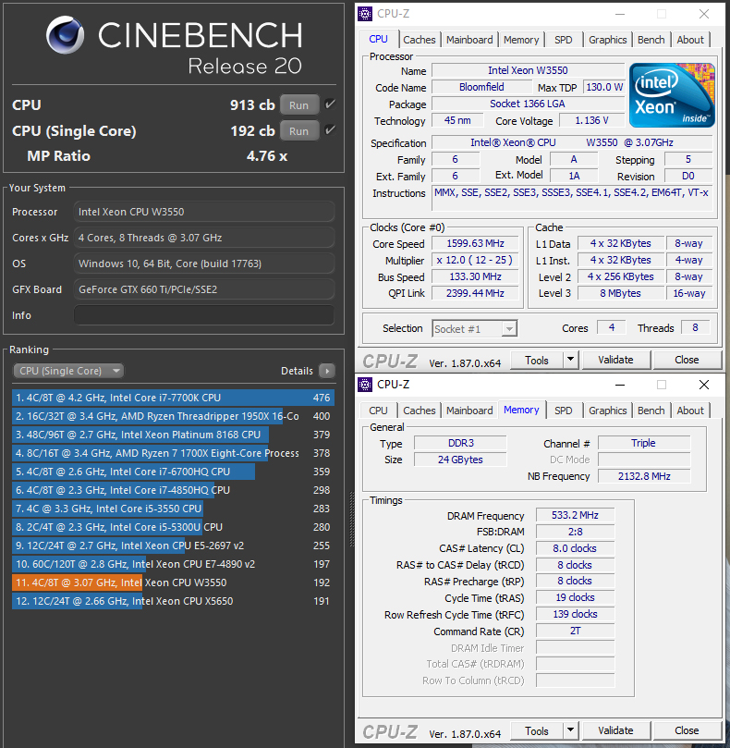730x748 pixels.
Task: Click Tools button in bottom CPU-Z window
Action: pos(537,730)
